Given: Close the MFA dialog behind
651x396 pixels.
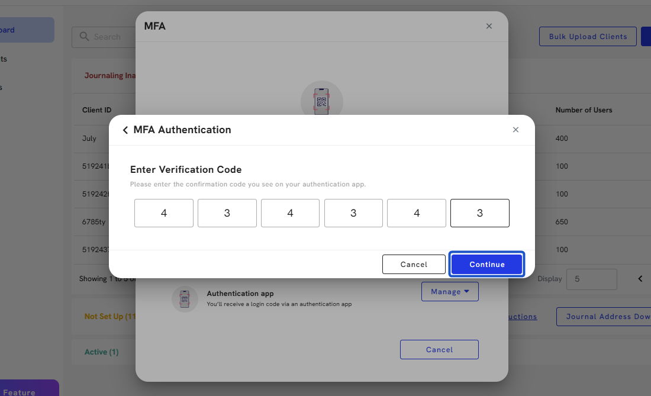Looking at the screenshot, I should point(489,26).
